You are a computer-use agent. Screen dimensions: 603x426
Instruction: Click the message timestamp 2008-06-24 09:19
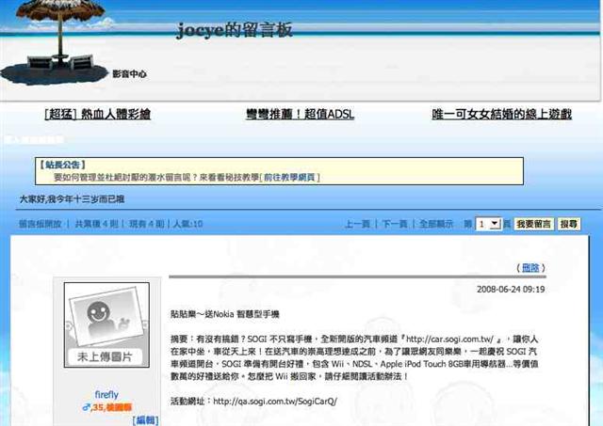pyautogui.click(x=511, y=290)
